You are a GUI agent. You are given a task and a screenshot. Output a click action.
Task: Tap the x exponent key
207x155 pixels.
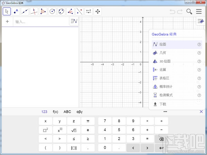click(x=60, y=130)
